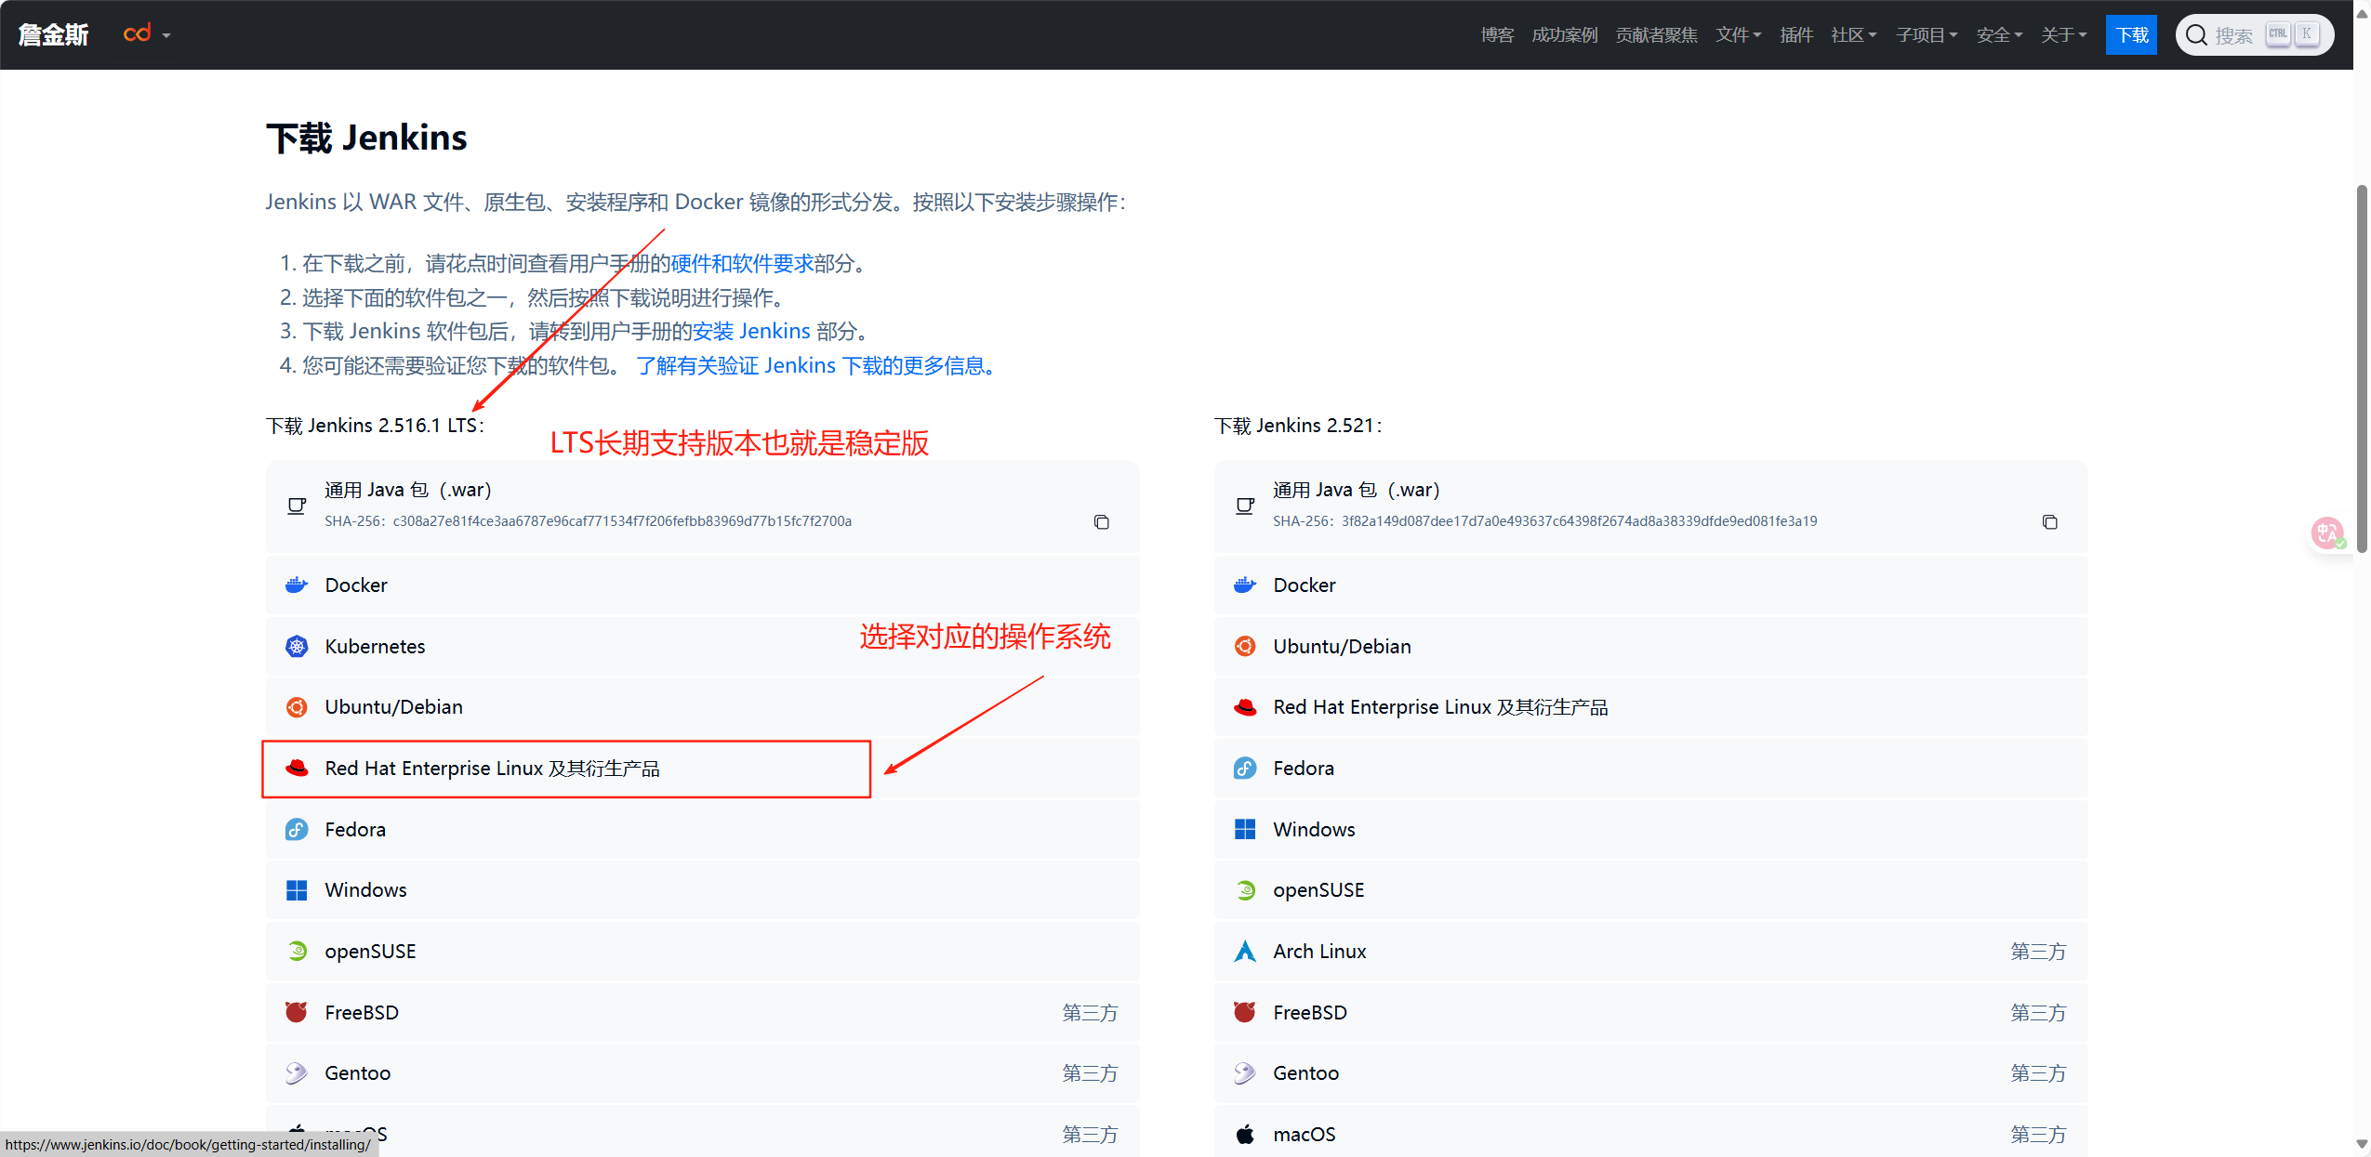The width and height of the screenshot is (2371, 1157).
Task: Copy LTS war SHA-256 checksum icon
Action: [x=1102, y=522]
